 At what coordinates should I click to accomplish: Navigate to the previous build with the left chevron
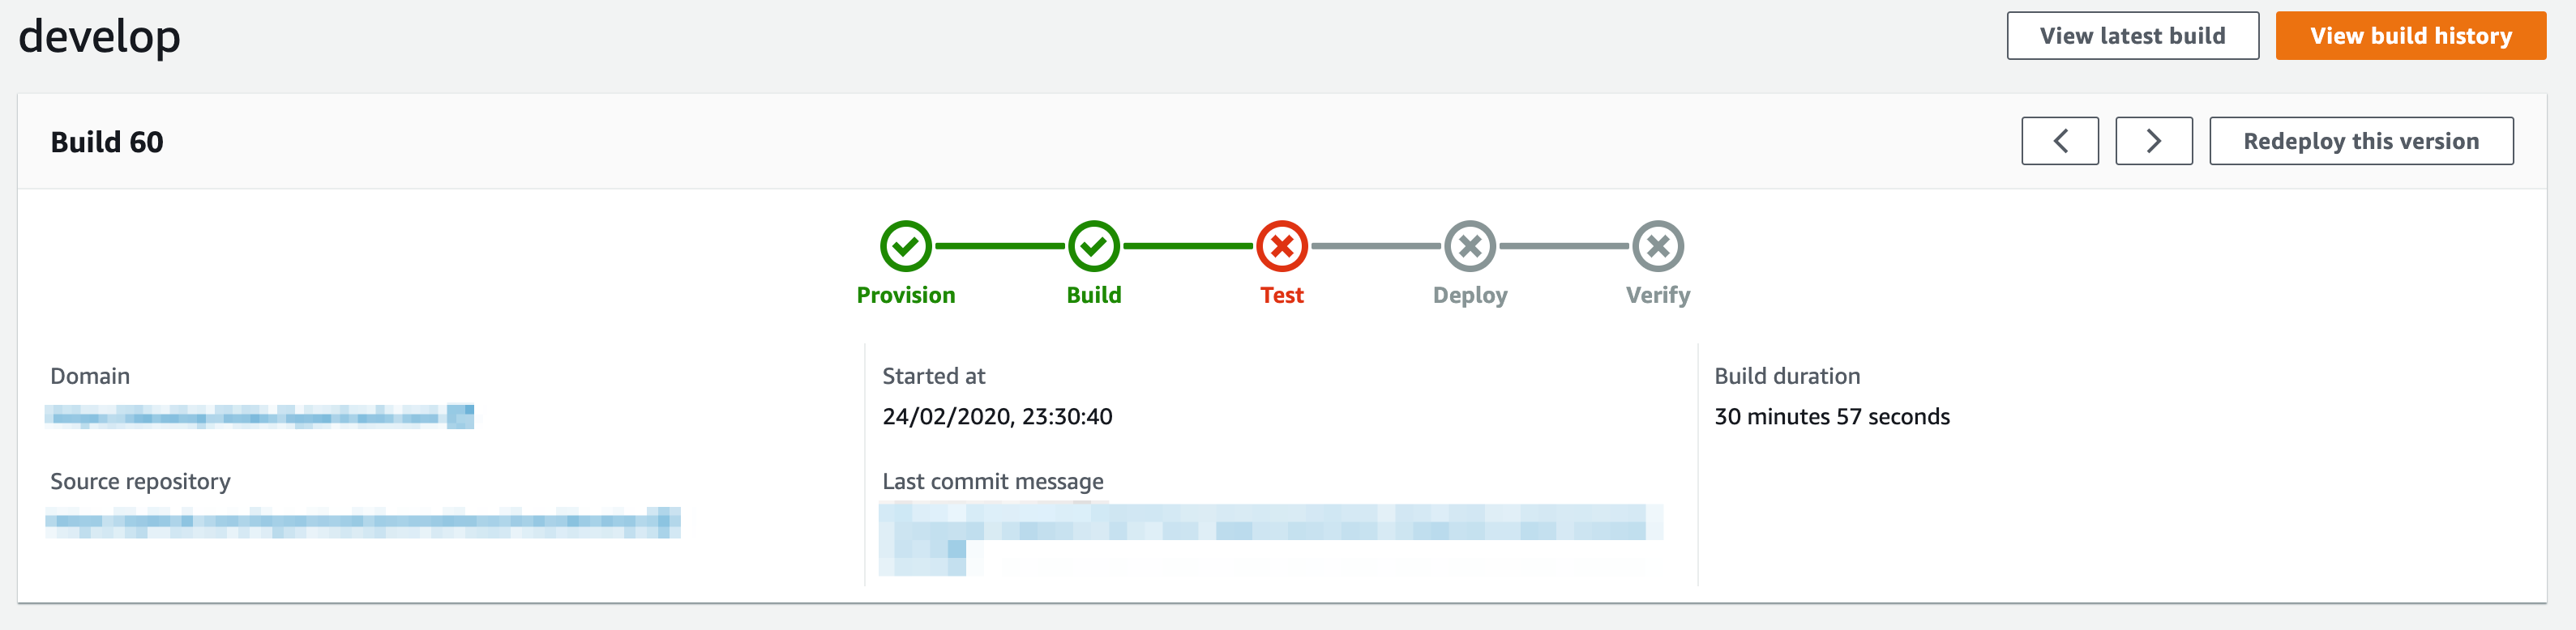point(2060,141)
